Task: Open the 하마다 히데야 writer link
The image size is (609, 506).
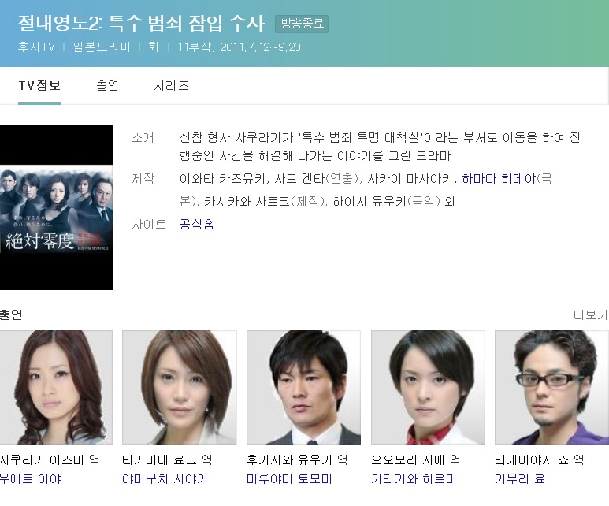Action: (499, 179)
